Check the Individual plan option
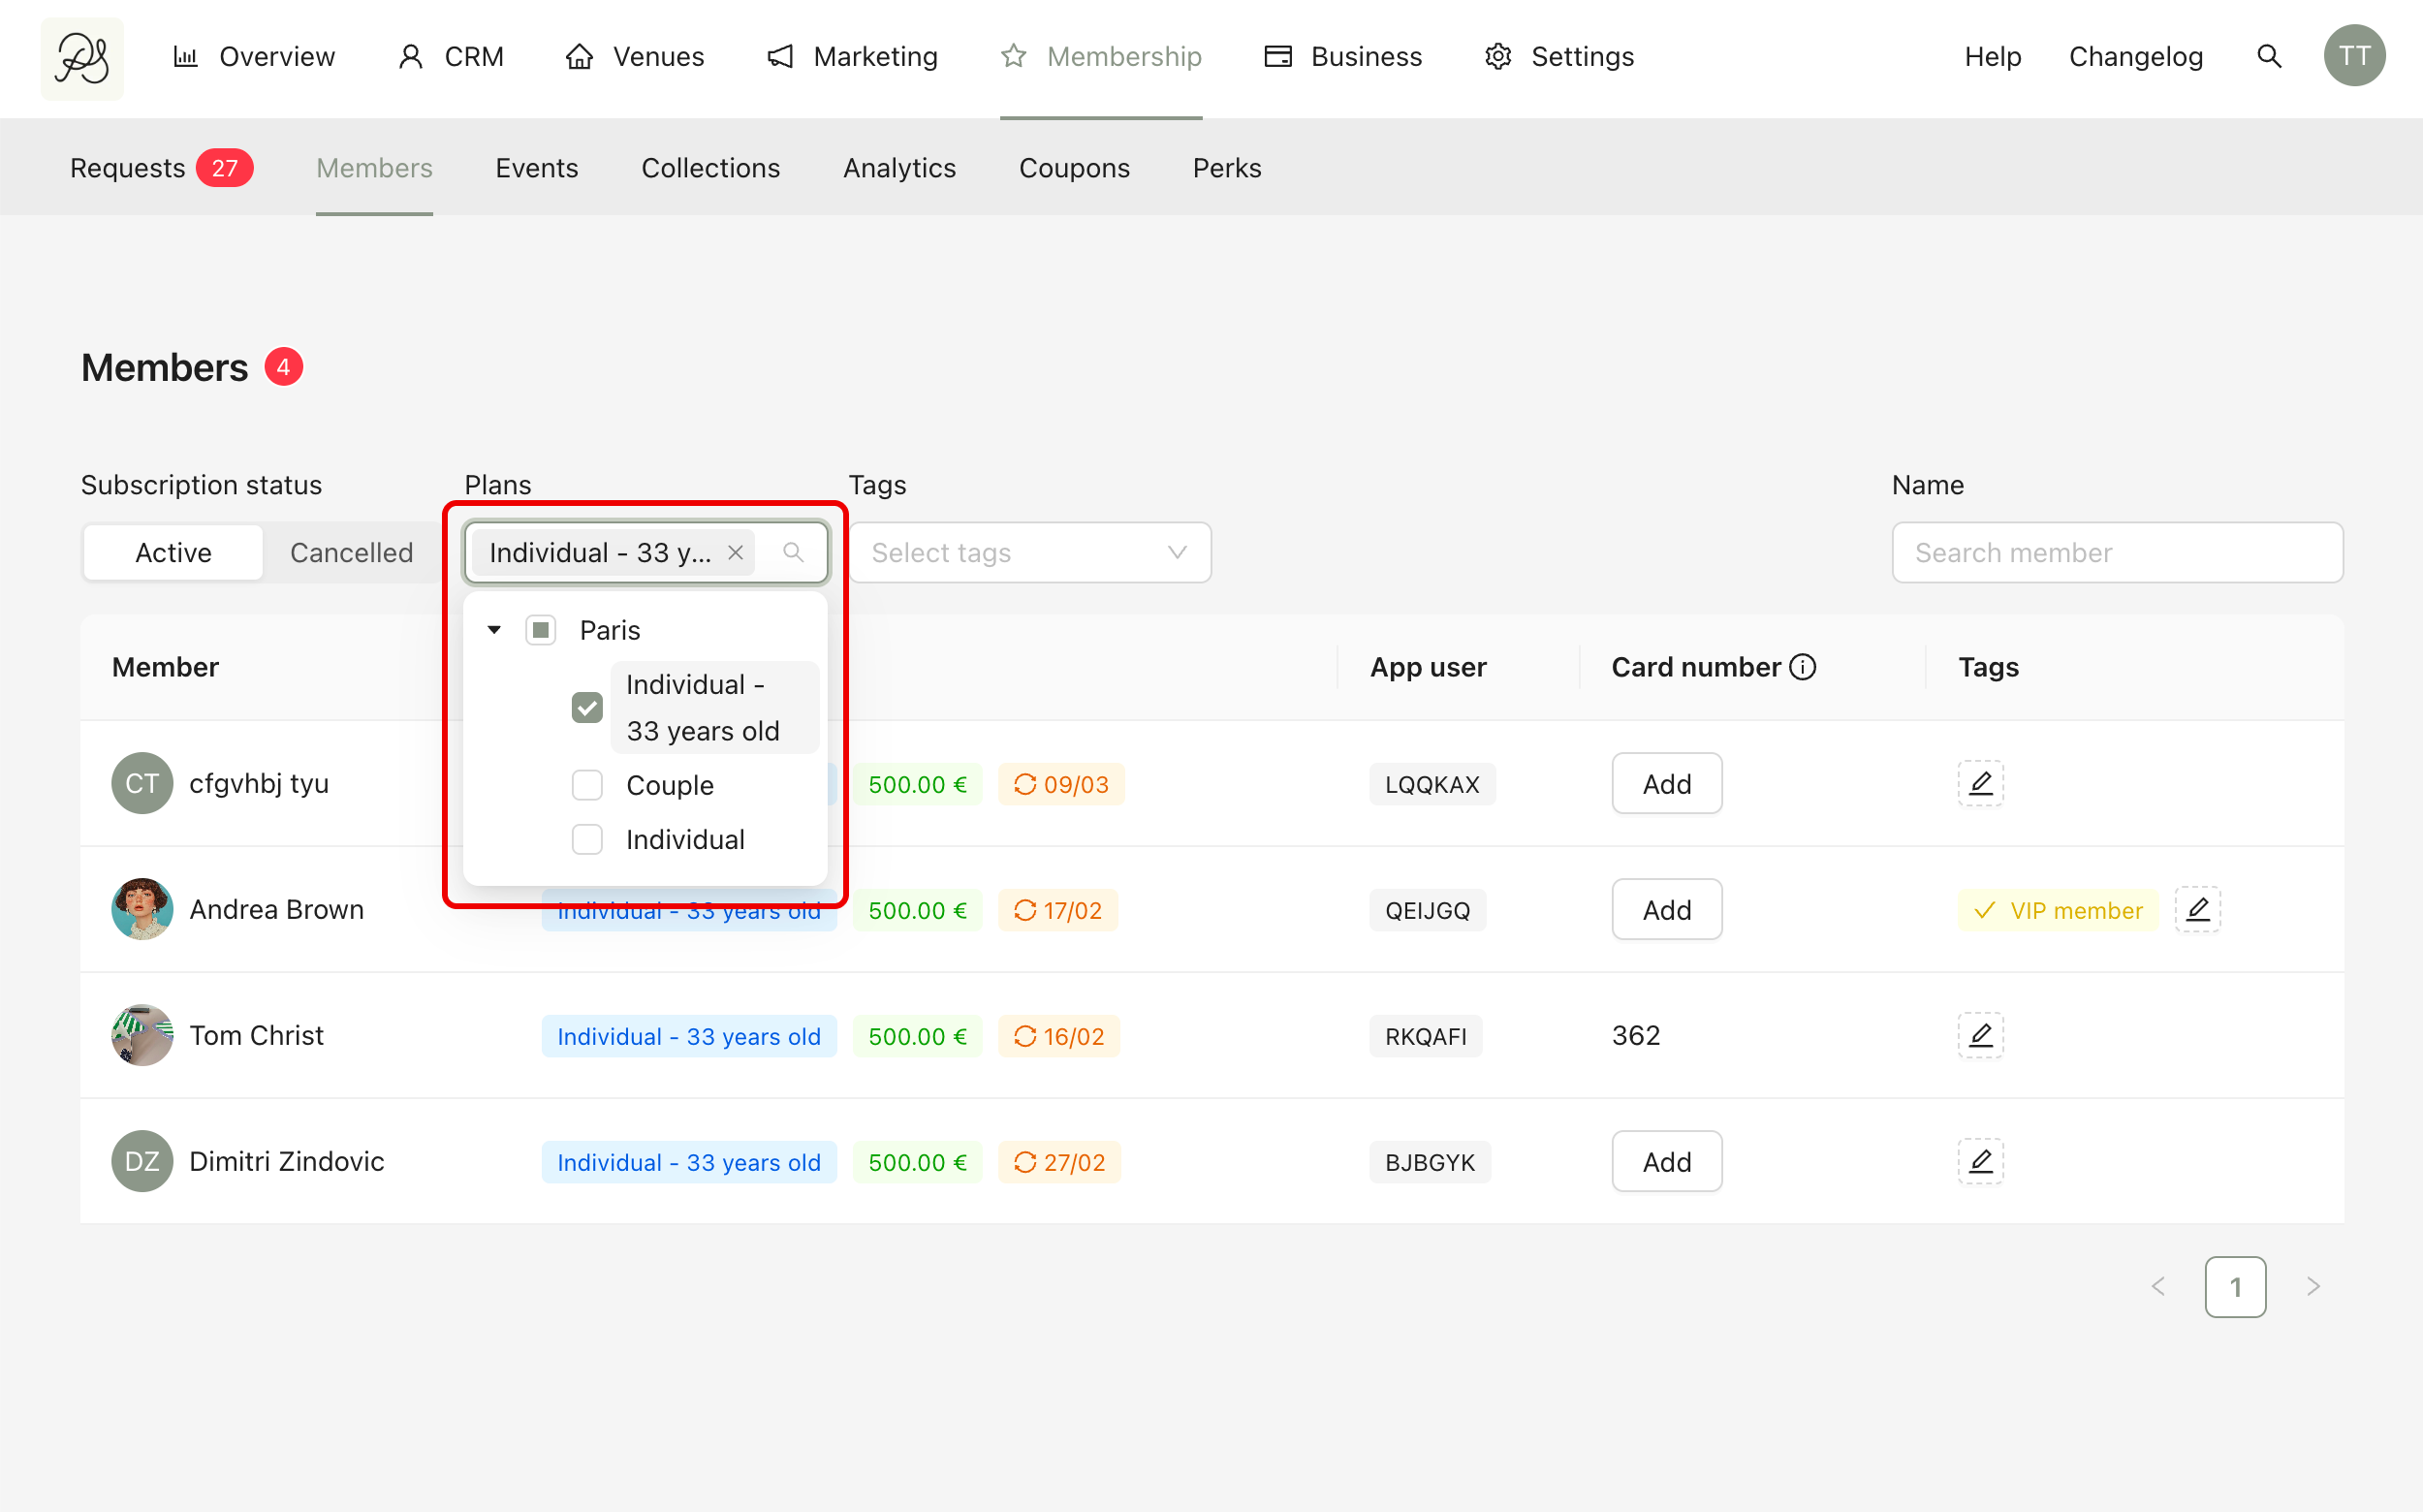Image resolution: width=2423 pixels, height=1512 pixels. 587,840
